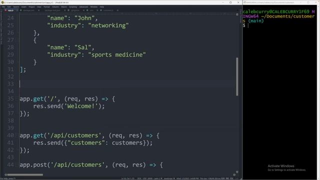320x180 pixels.
Task: Open the Help menu
Action: 102,7
